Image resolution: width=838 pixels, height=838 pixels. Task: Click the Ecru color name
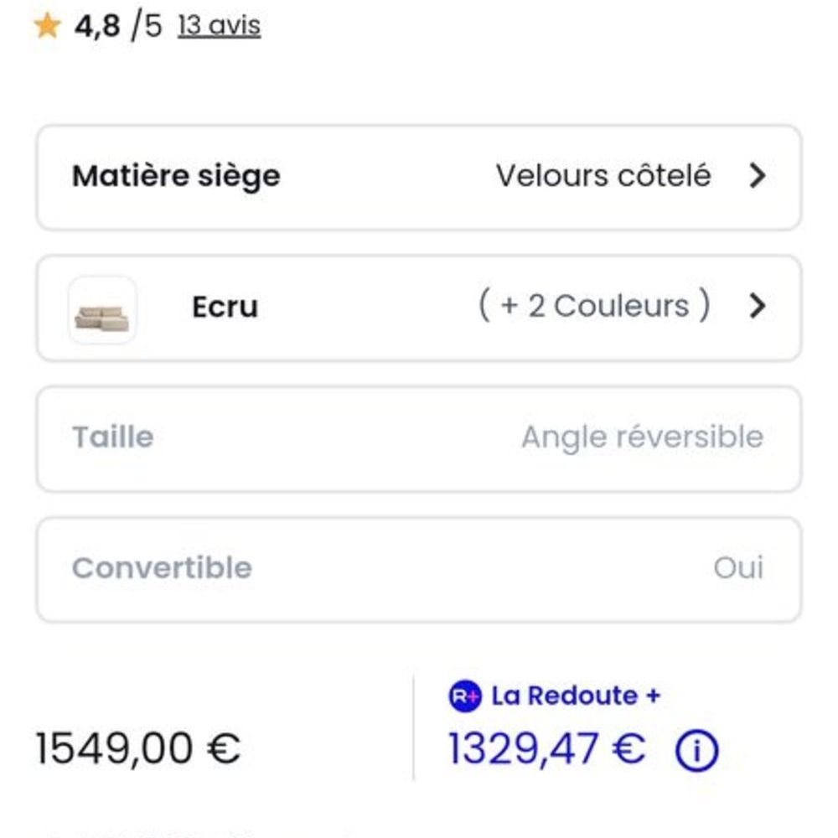(225, 307)
